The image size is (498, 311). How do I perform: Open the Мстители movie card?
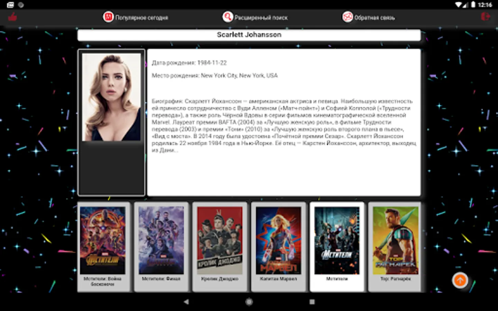click(337, 247)
